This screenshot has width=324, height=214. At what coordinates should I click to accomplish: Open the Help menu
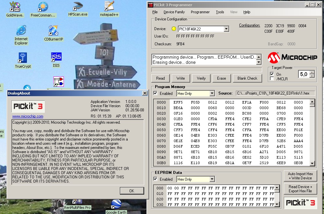247,12
